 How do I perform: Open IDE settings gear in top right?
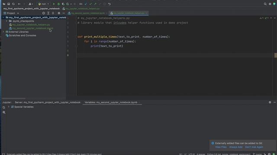pyautogui.click(x=270, y=4)
